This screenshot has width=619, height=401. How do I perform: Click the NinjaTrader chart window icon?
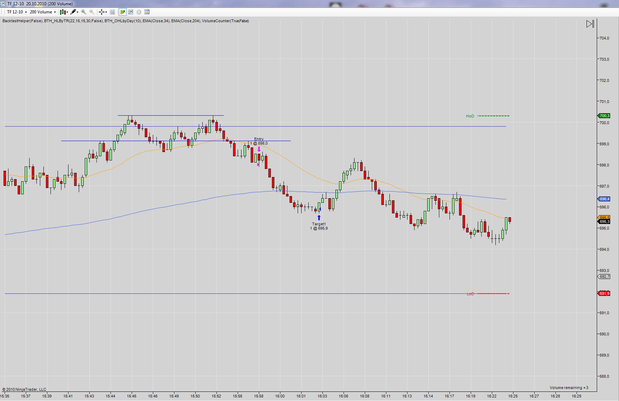(4, 4)
